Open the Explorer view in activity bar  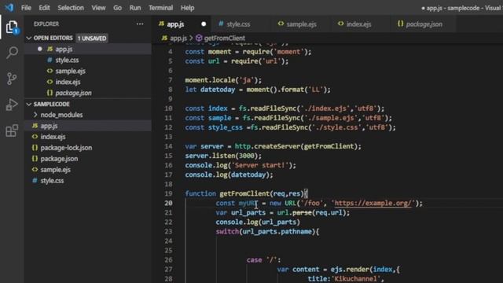coord(13,28)
